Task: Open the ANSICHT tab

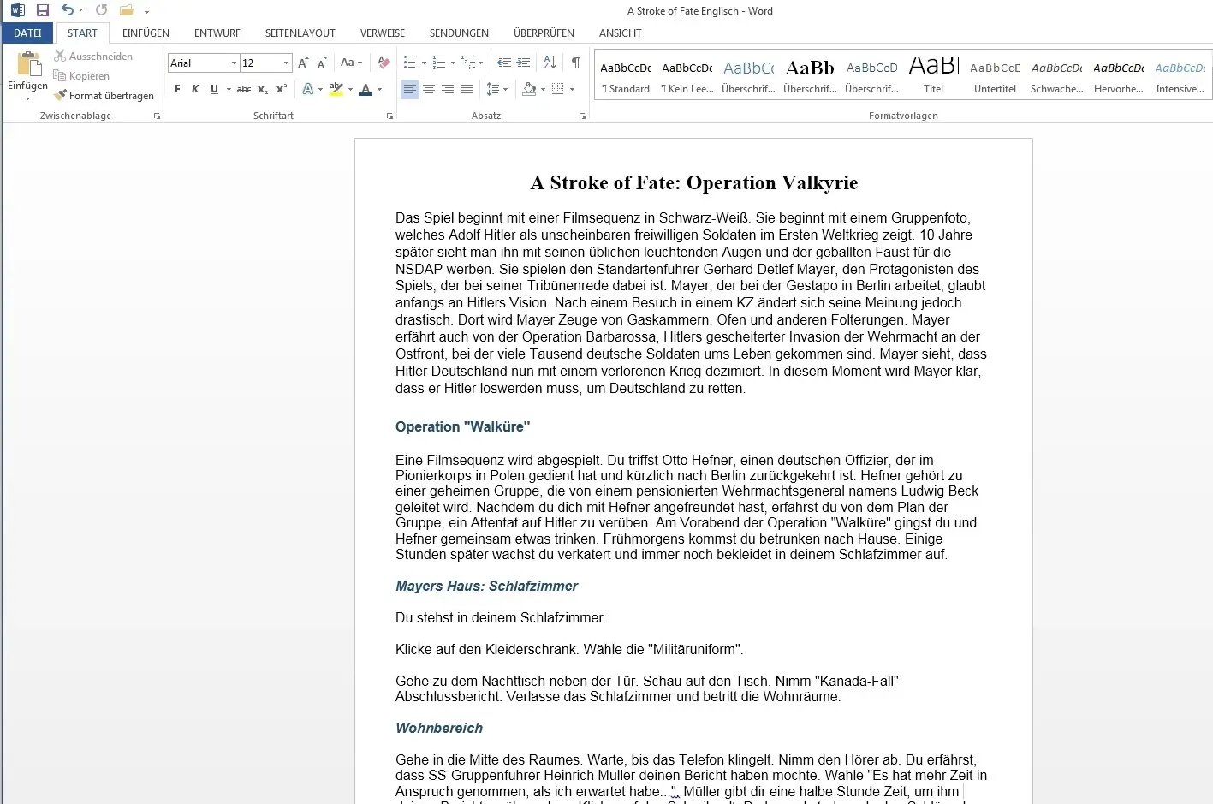Action: (620, 33)
